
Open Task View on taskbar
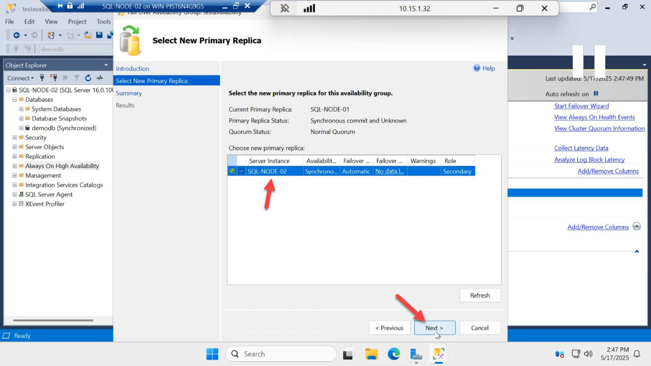click(x=348, y=354)
